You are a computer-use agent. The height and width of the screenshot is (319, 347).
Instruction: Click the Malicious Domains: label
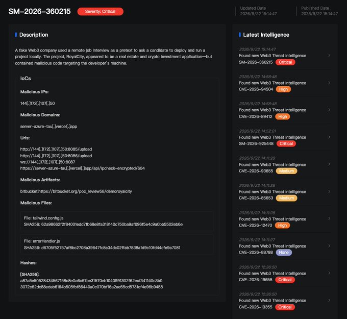coord(40,115)
